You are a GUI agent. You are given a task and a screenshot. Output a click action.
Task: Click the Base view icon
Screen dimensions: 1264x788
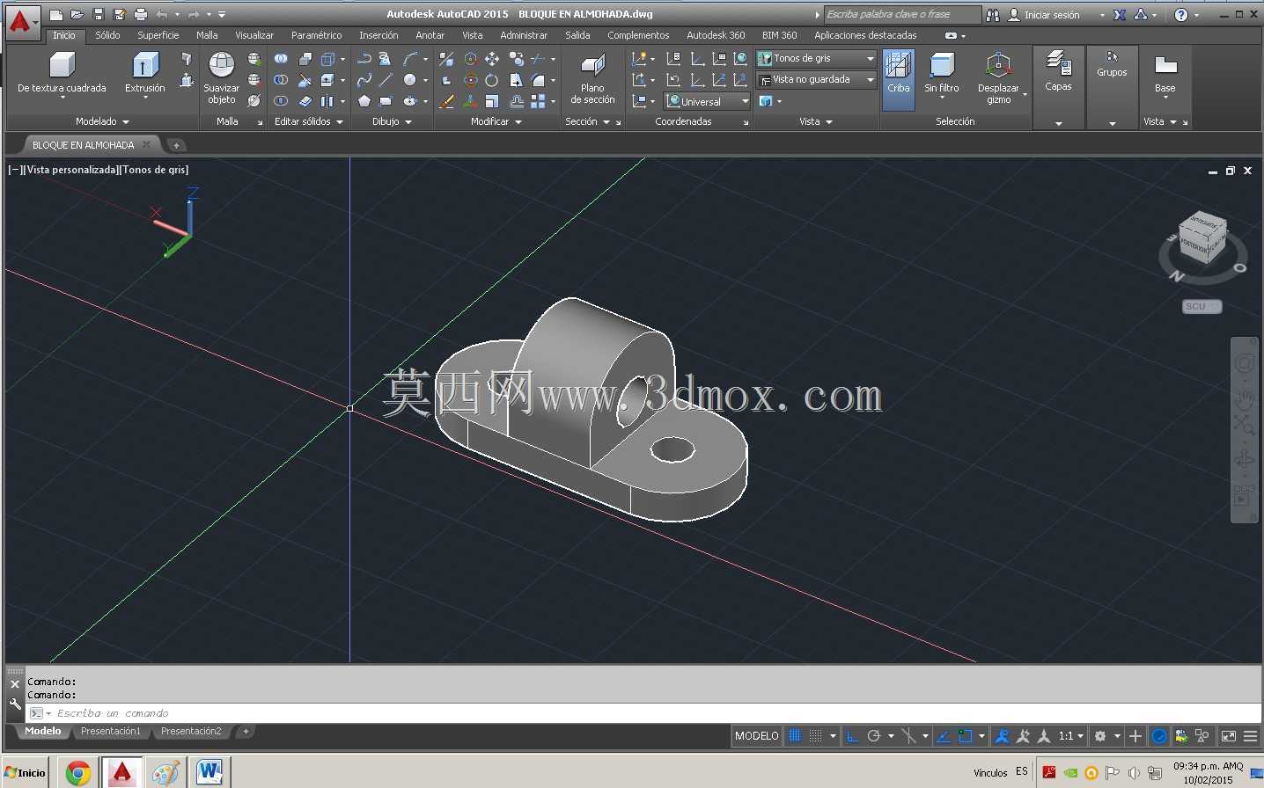coord(1165,65)
